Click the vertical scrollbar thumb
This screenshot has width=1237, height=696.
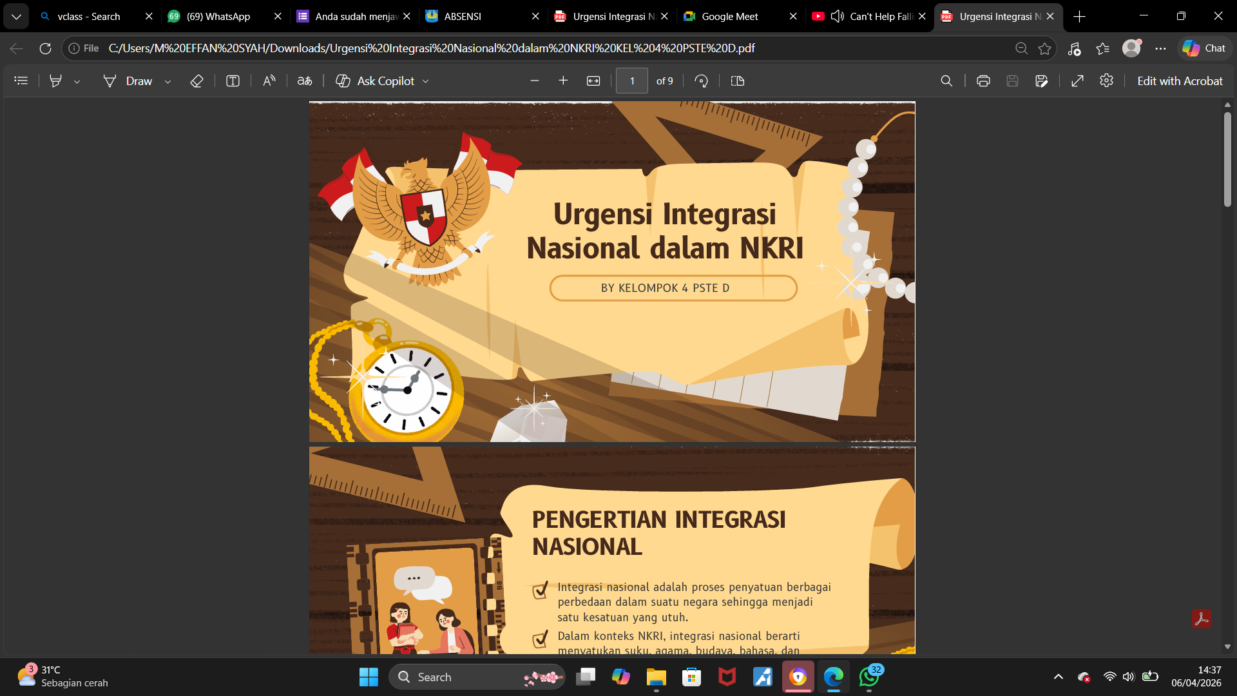point(1227,159)
